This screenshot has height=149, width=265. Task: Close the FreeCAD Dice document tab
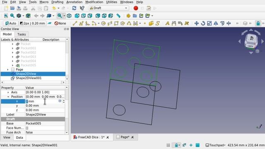tap(108, 137)
